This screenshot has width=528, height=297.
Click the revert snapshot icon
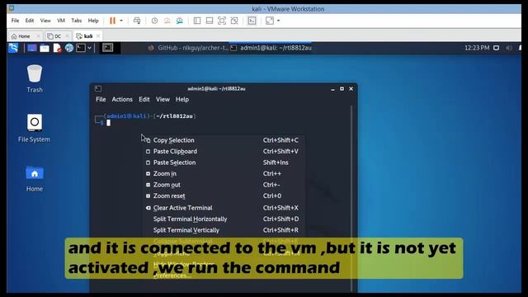pyautogui.click(x=167, y=21)
